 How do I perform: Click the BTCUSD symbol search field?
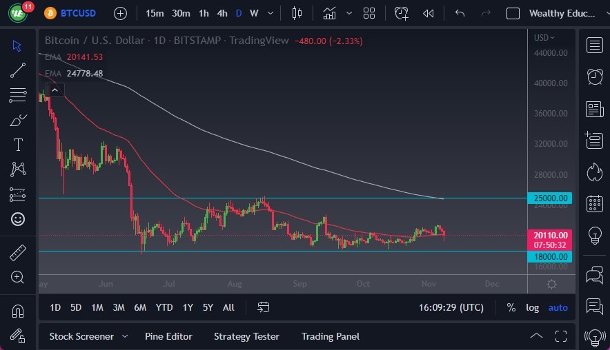78,13
